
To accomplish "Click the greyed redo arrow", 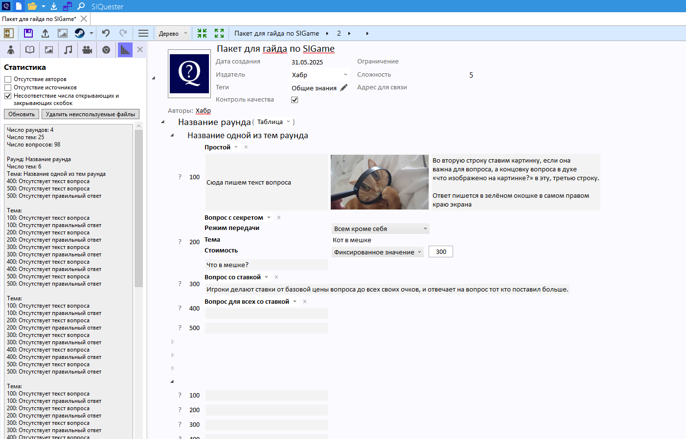I will (x=123, y=33).
